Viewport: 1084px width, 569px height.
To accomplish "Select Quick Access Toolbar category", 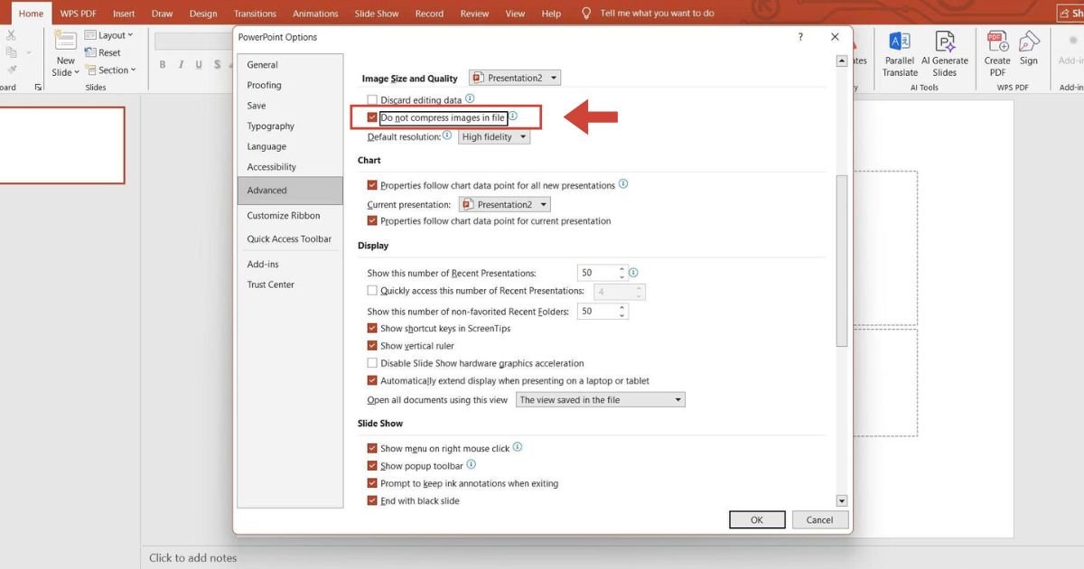I will pyautogui.click(x=289, y=239).
